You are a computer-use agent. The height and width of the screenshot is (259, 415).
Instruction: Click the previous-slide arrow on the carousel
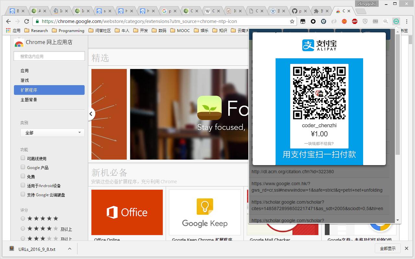(x=91, y=114)
